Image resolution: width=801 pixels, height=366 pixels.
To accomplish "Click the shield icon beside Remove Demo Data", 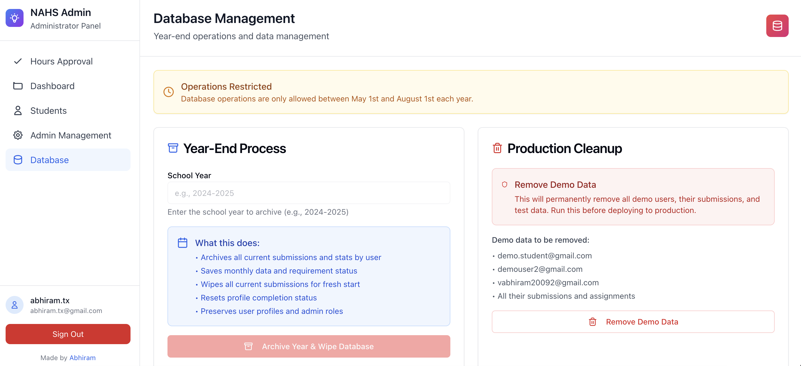I will (505, 184).
